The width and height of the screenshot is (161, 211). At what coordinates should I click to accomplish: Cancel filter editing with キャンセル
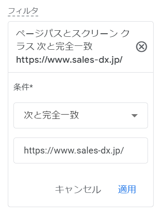coord(78,189)
